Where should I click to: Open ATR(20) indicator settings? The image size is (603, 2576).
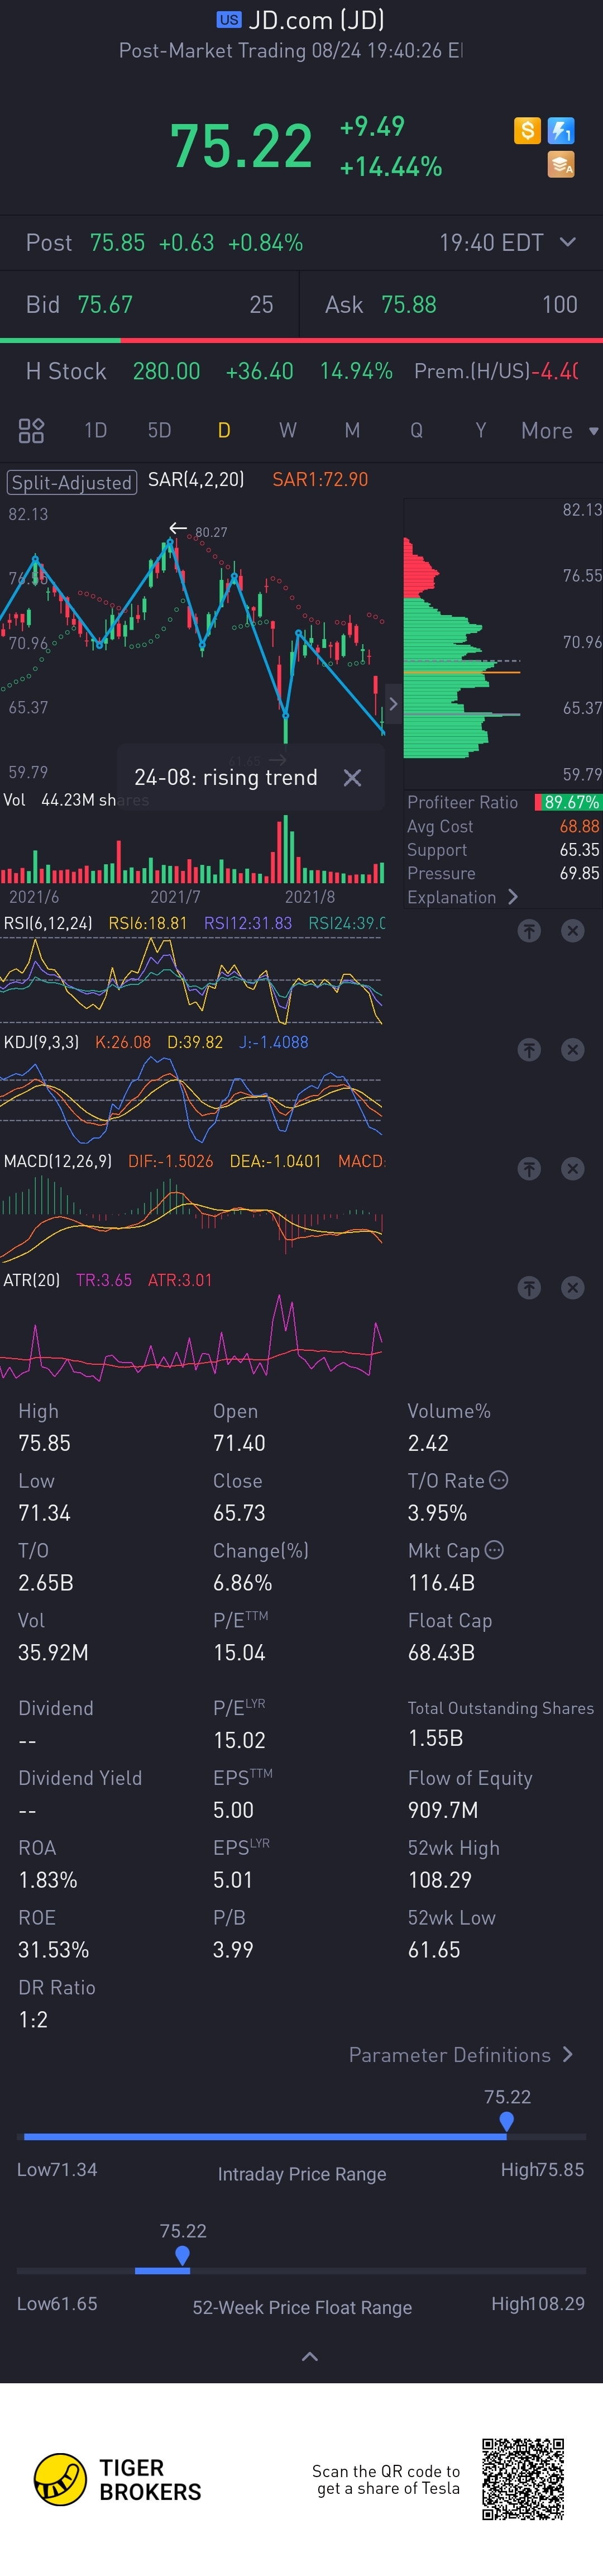[x=32, y=1280]
